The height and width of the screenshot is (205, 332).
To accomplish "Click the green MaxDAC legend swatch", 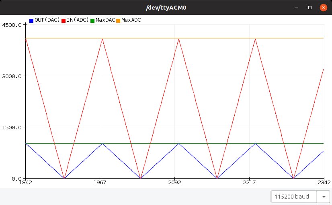I will point(92,20).
